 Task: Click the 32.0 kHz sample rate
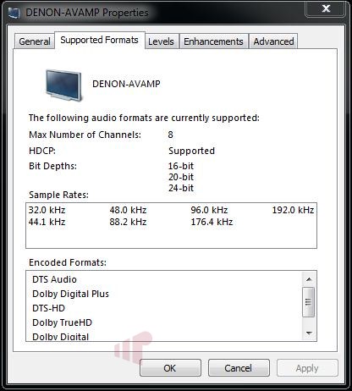pyautogui.click(x=47, y=210)
